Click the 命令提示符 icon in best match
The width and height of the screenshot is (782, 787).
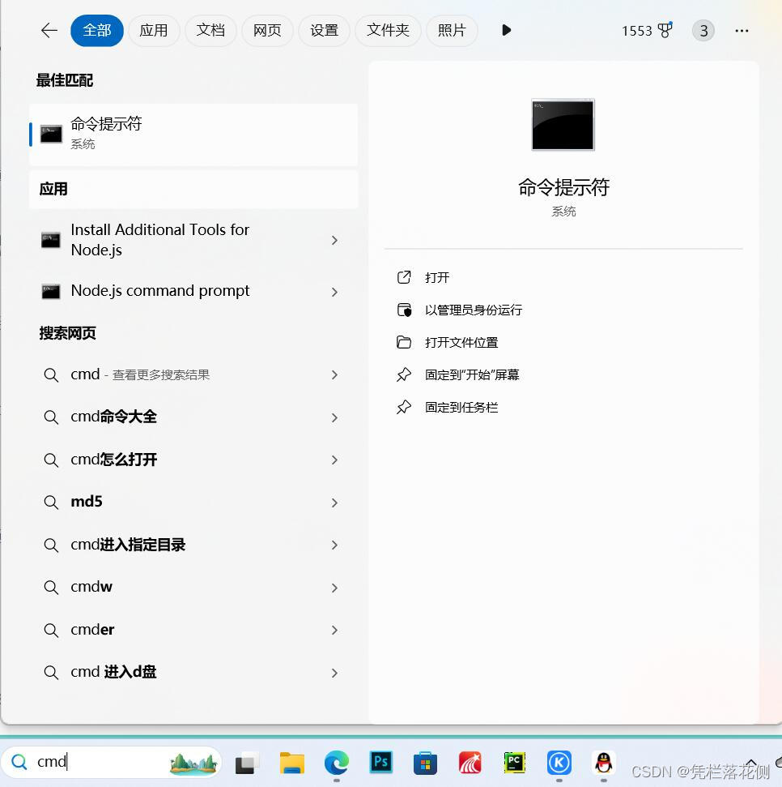coord(51,134)
